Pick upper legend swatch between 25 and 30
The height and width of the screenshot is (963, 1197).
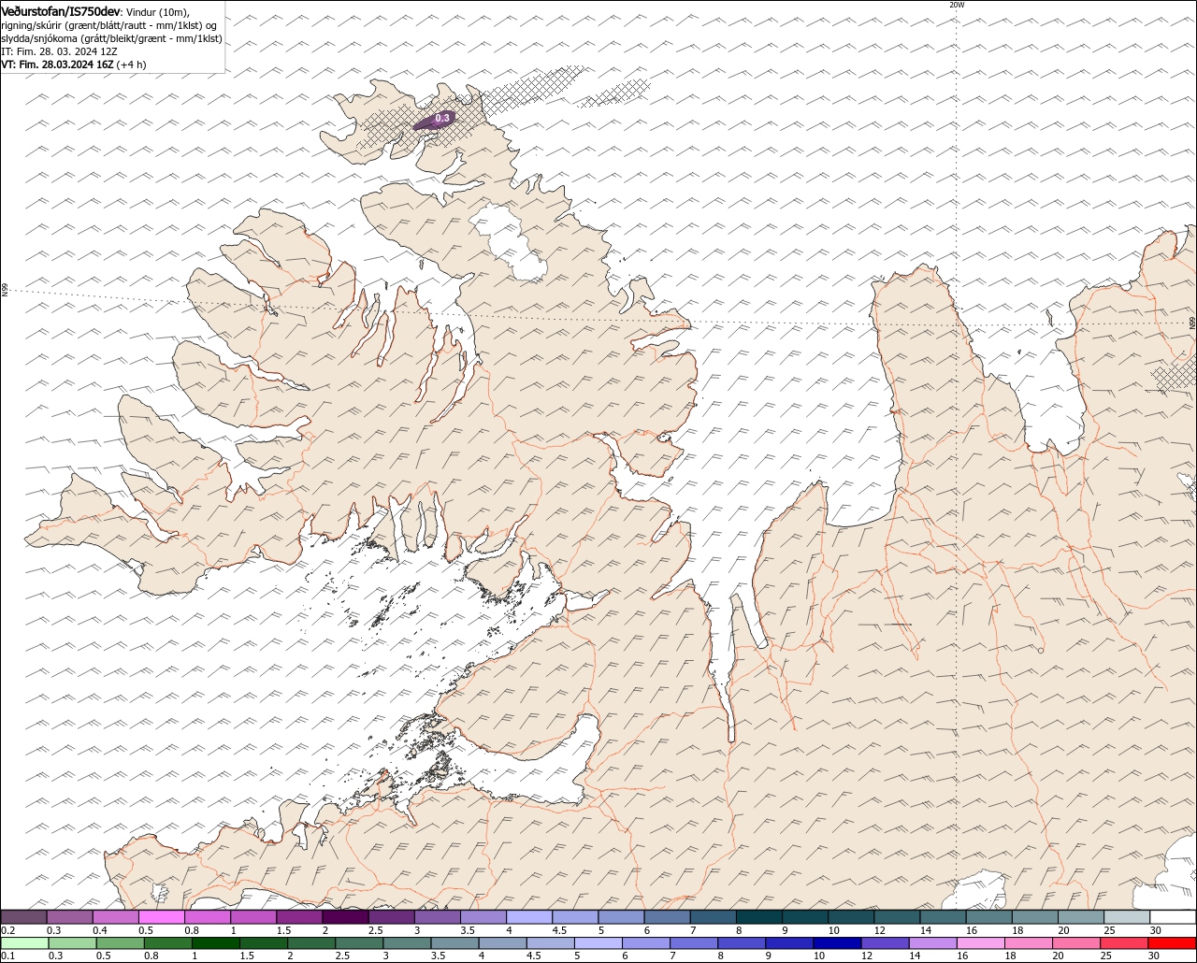(x=1127, y=917)
